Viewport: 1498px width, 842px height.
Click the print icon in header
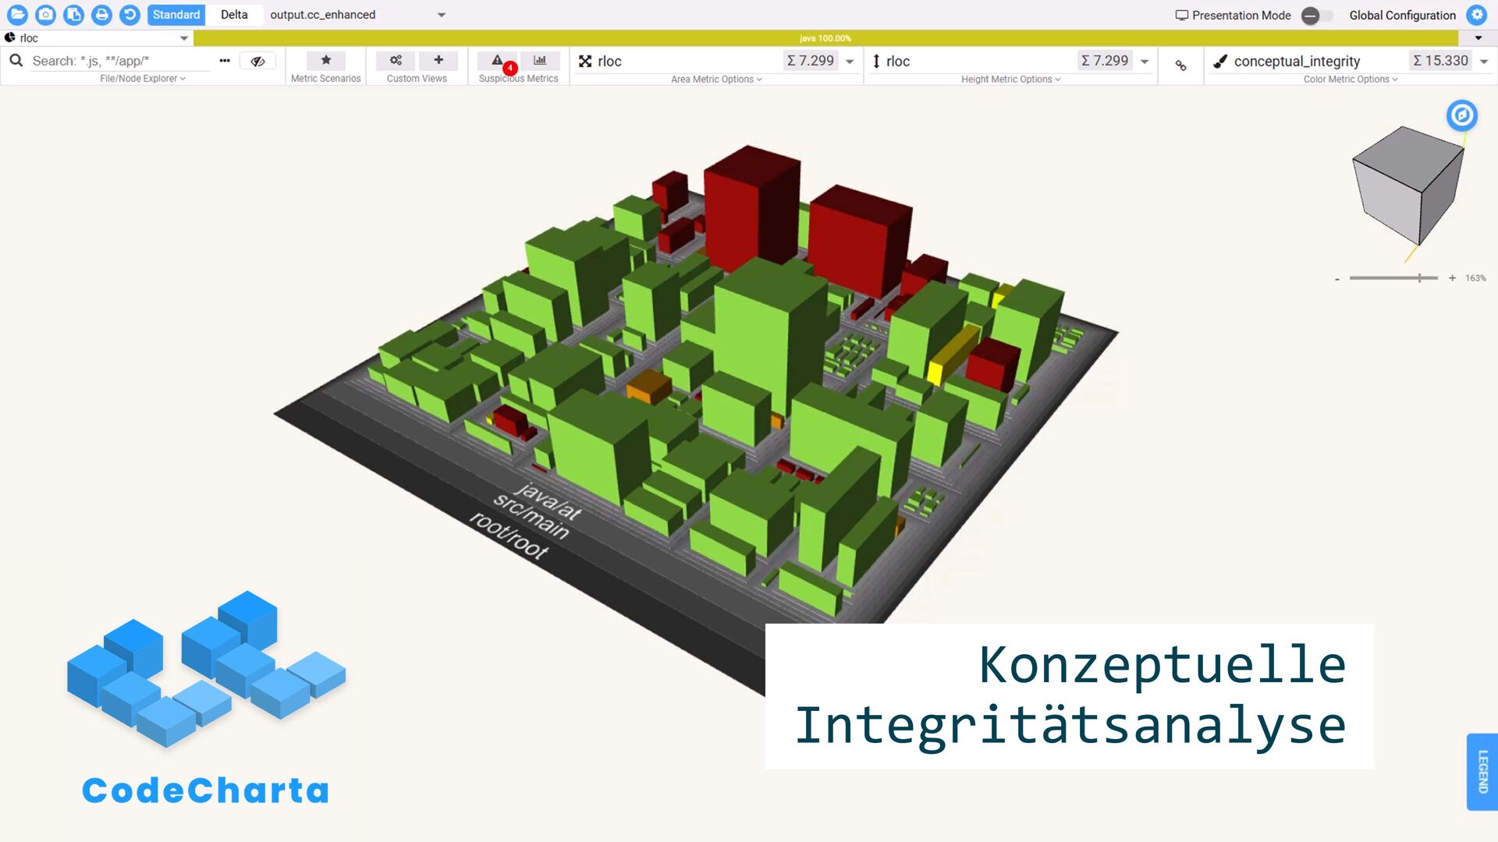point(101,15)
